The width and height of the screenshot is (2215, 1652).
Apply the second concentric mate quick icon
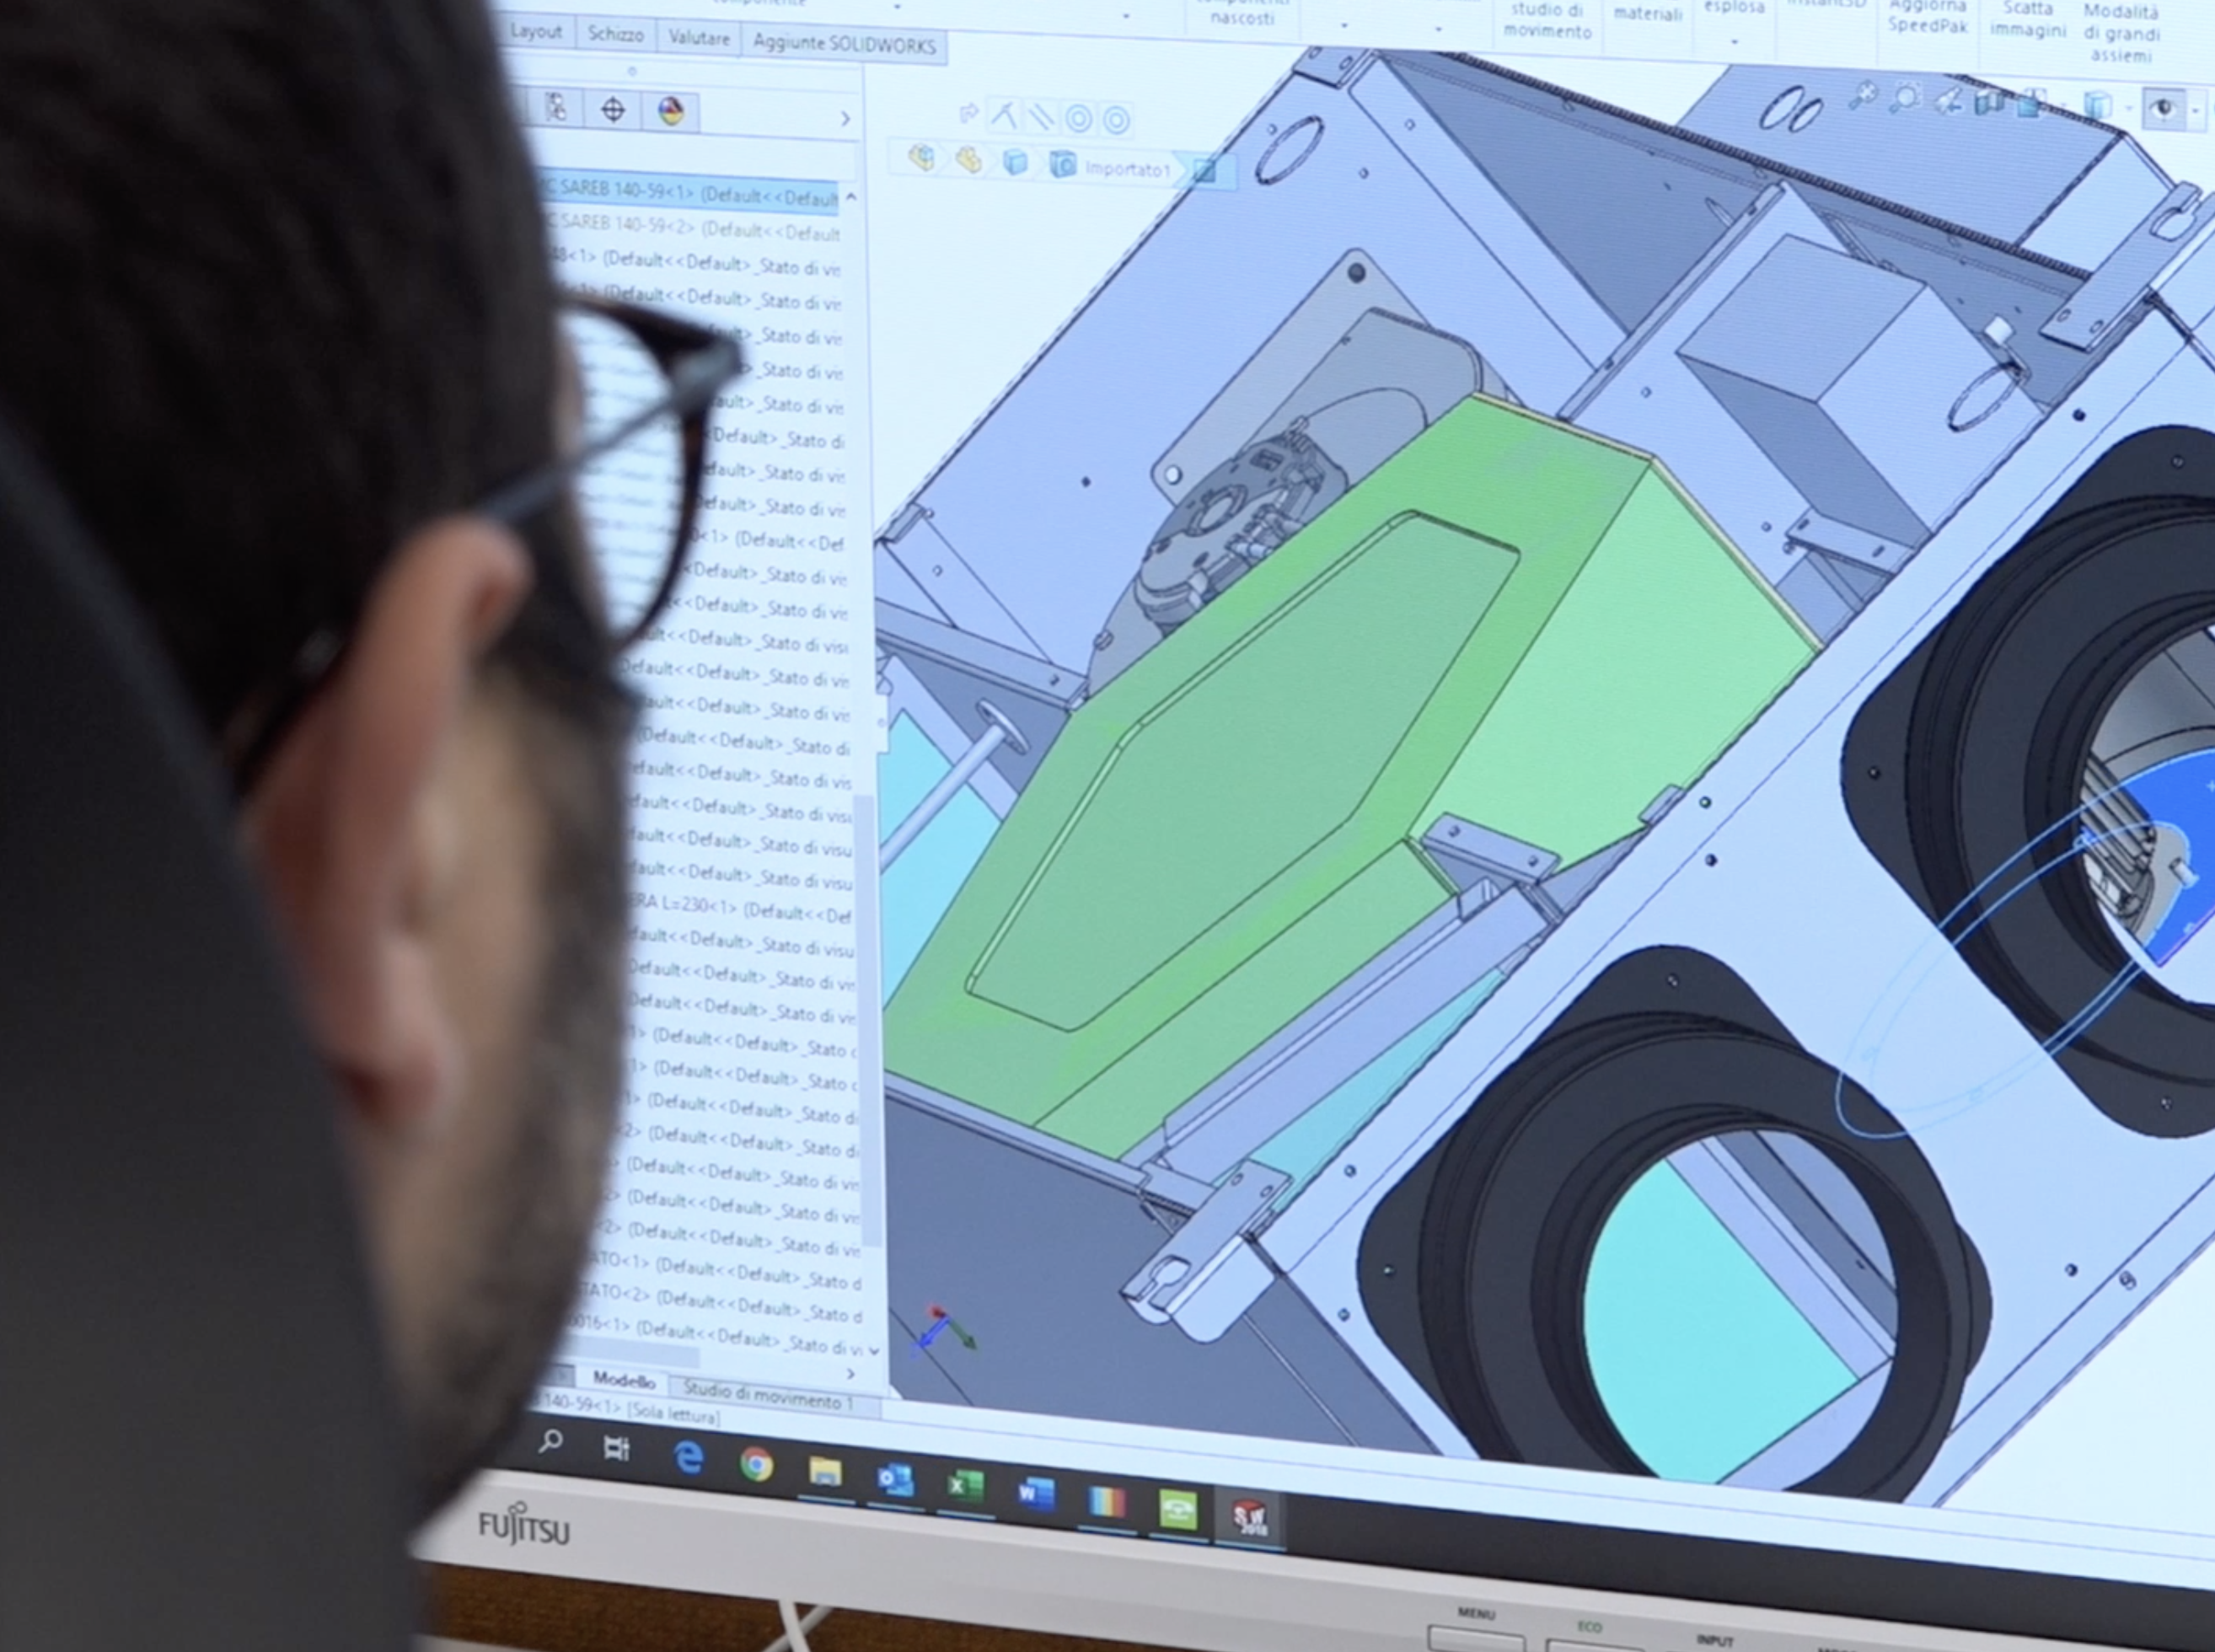coord(1116,121)
